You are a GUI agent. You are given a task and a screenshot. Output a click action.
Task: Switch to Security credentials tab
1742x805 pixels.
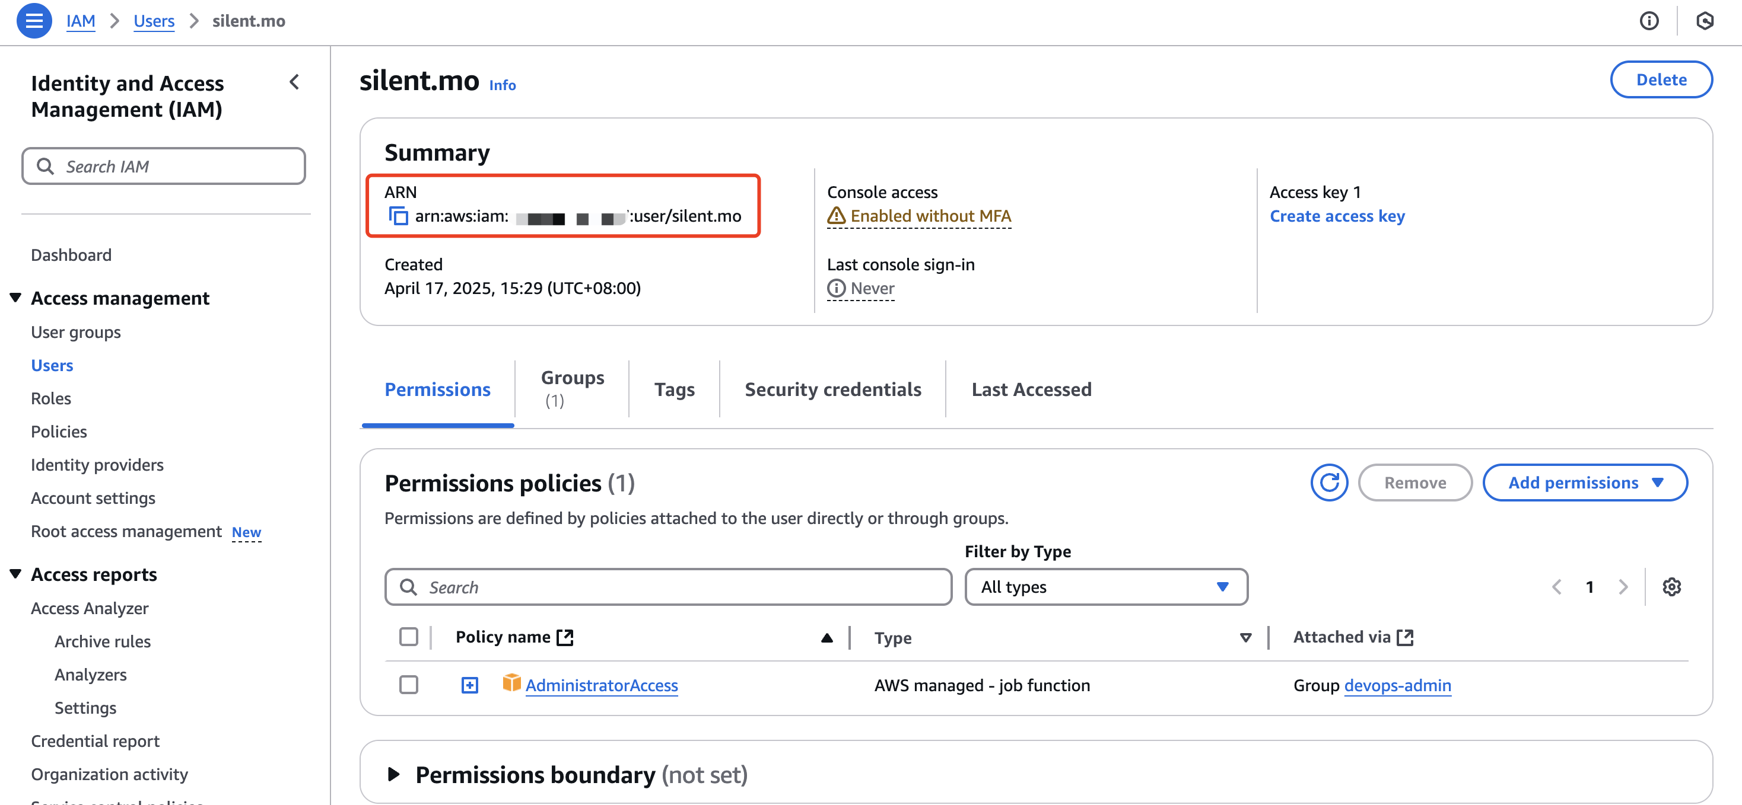point(832,389)
